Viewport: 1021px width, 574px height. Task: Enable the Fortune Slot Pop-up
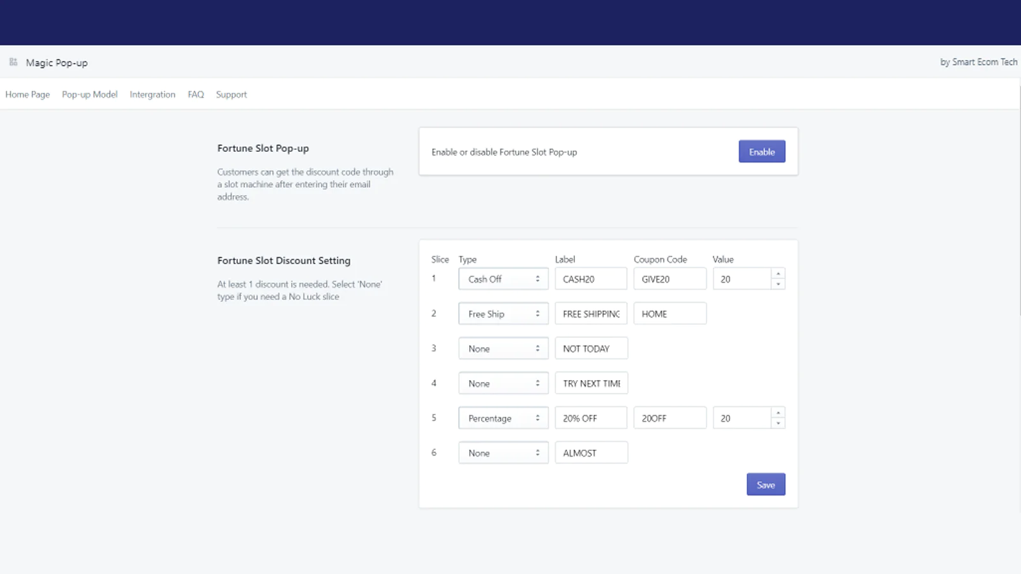(761, 151)
